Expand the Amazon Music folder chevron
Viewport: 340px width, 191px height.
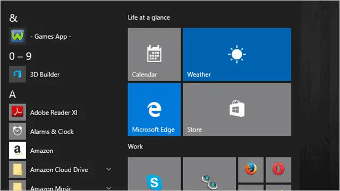tap(108, 188)
